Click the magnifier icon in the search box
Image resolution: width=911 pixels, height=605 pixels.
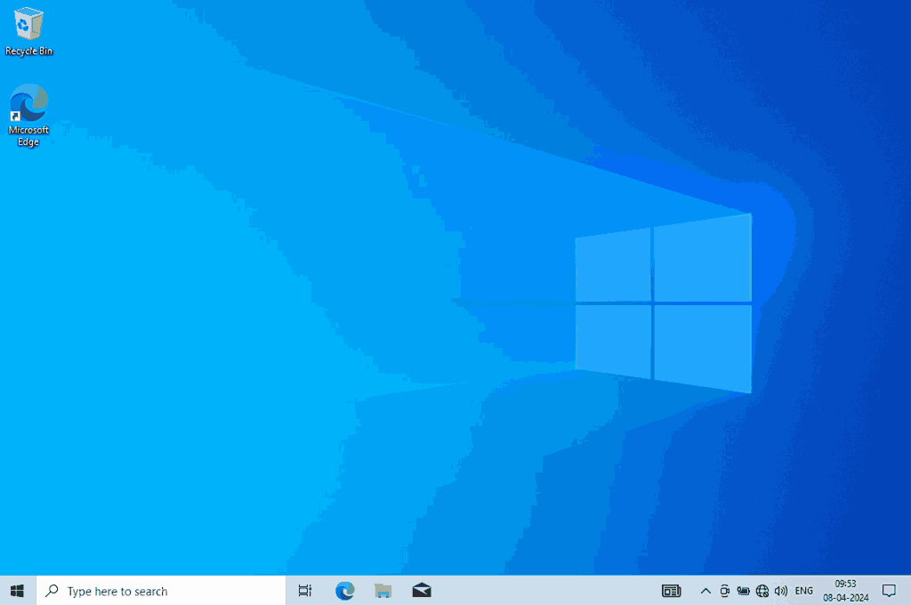click(x=52, y=591)
